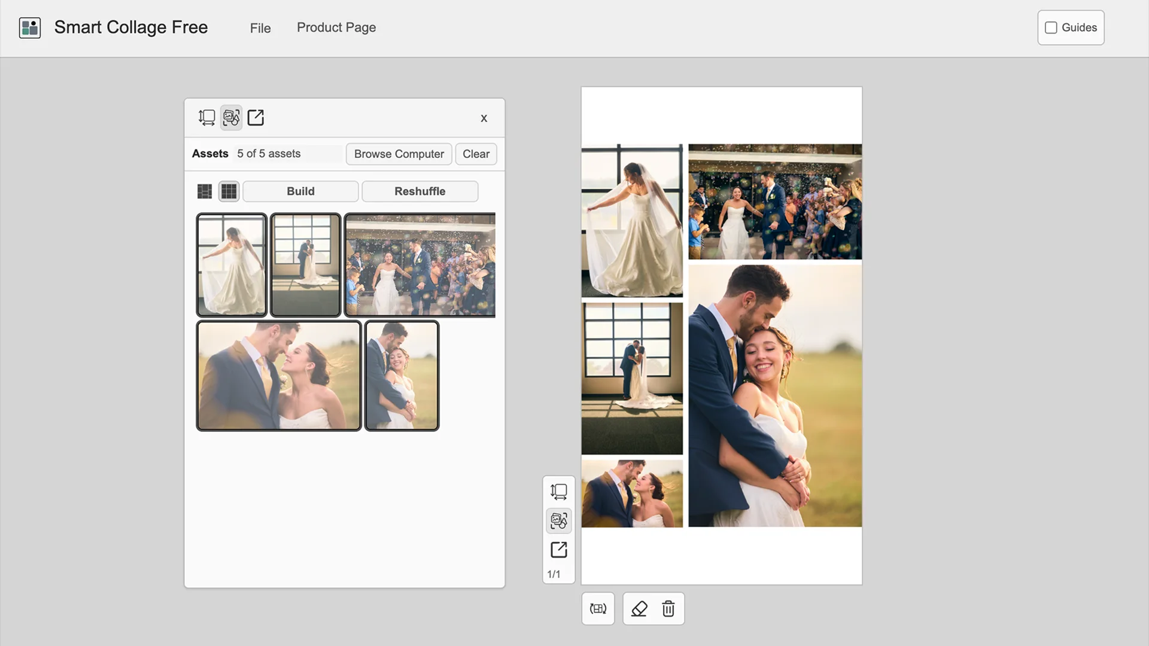Click the Reshuffle button

coord(420,191)
